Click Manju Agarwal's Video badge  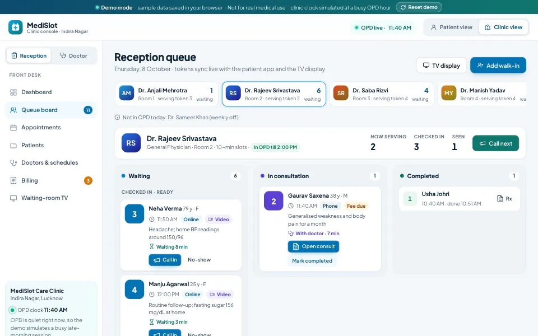(x=220, y=295)
